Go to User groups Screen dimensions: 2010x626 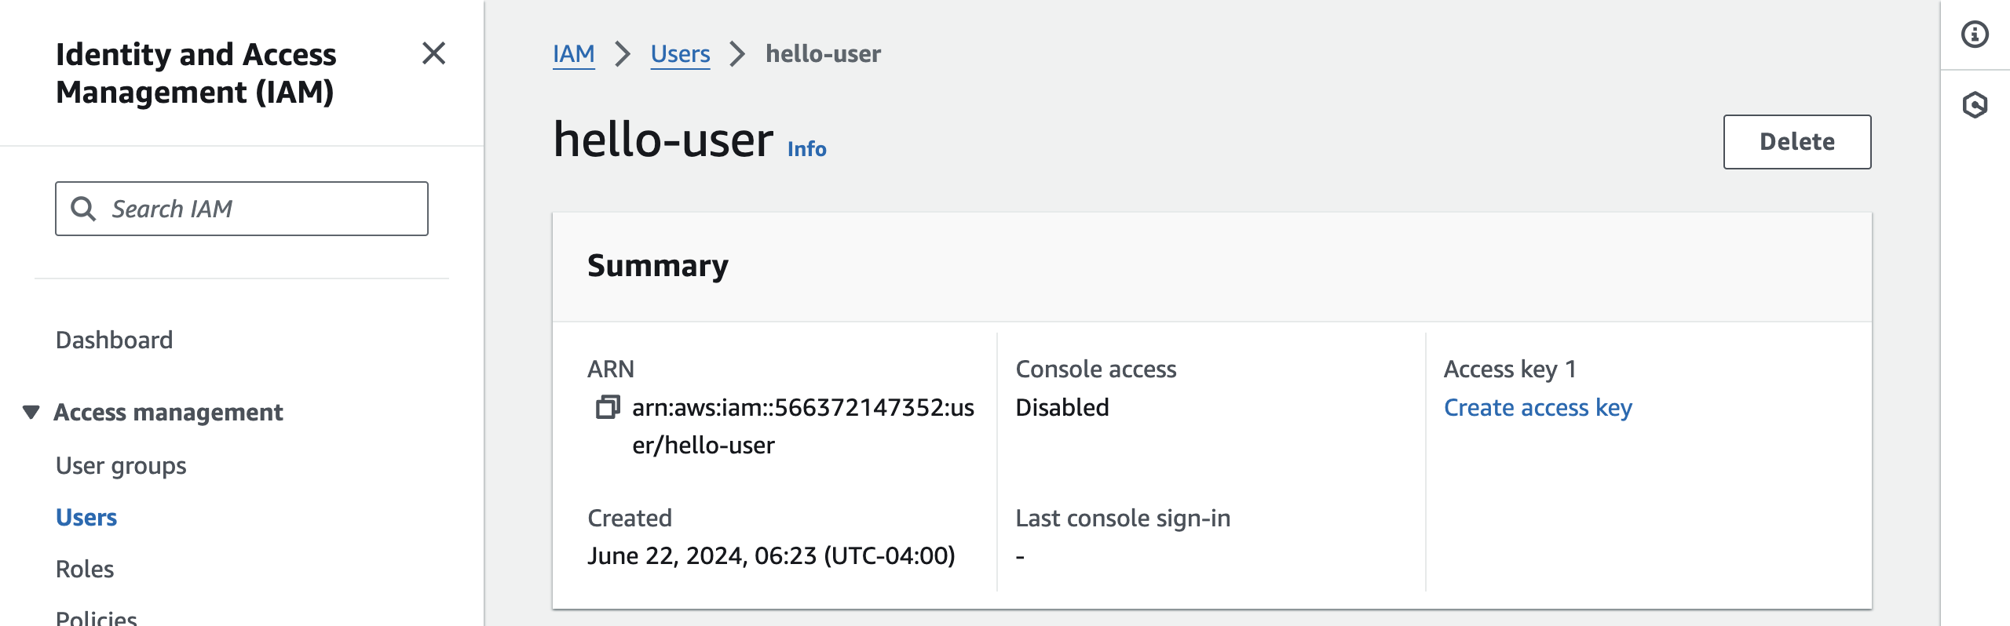pyautogui.click(x=121, y=466)
